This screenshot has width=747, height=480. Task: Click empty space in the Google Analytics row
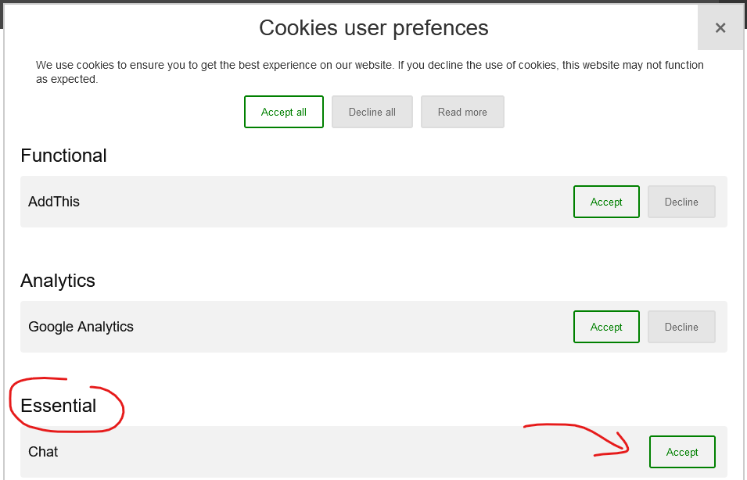[x=353, y=327]
